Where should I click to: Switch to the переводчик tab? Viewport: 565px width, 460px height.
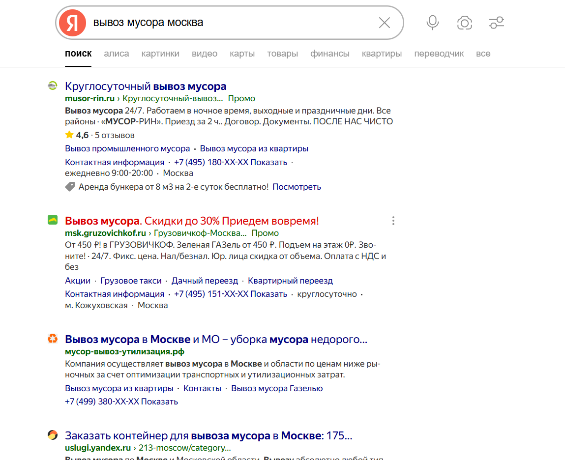[x=439, y=54]
